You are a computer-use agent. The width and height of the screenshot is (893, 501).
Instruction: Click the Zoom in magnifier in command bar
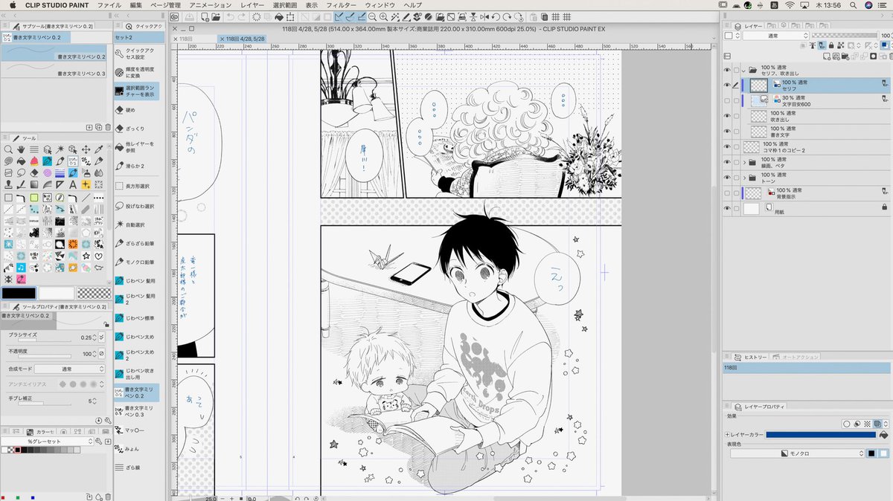click(x=383, y=17)
